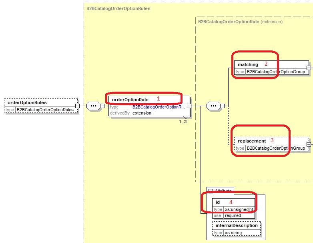Click the sequence compositor icon after orderOptionRule
The height and width of the screenshot is (243, 313).
pos(213,106)
